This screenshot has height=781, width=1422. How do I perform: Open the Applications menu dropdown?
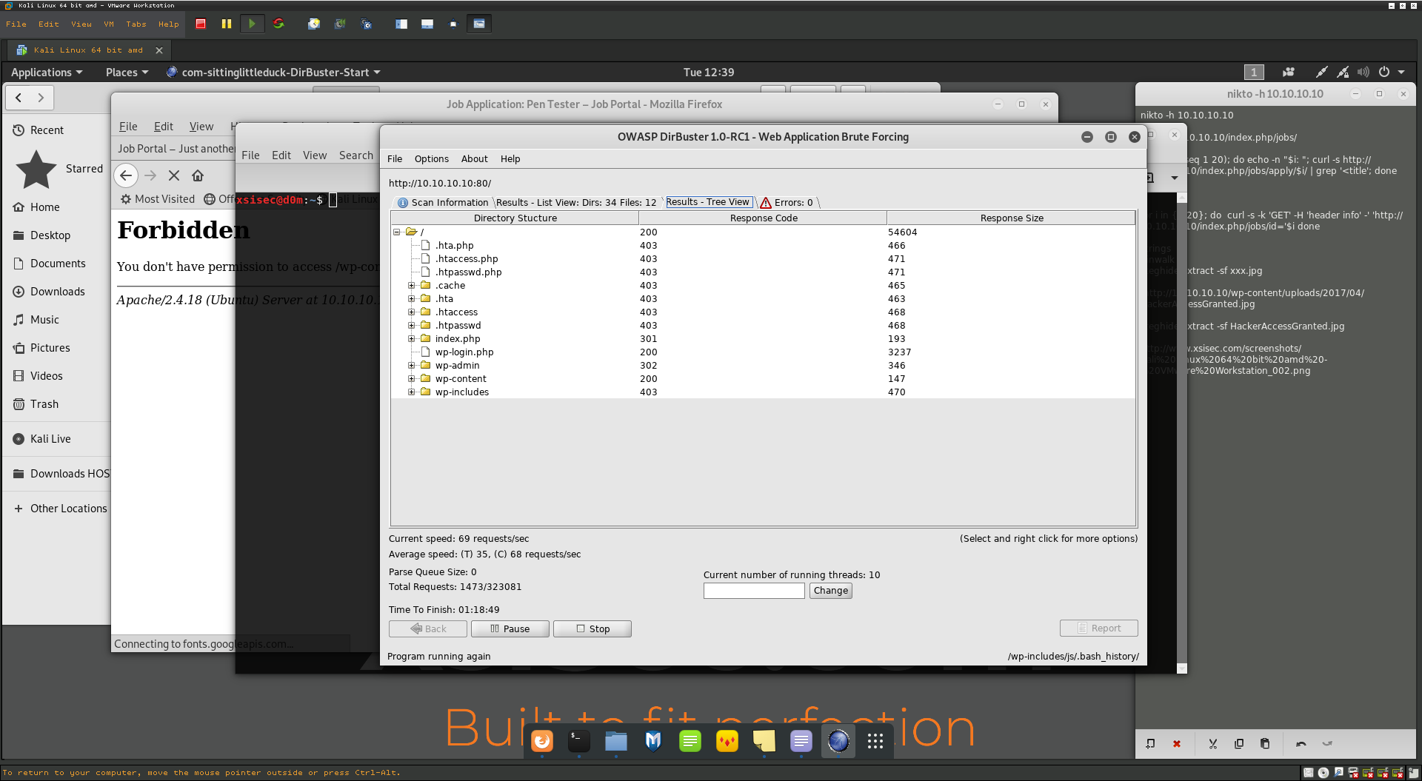tap(47, 72)
